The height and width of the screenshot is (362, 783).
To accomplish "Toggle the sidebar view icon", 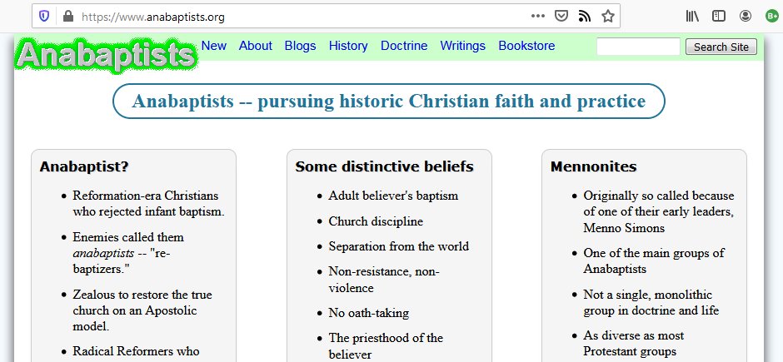I will coord(719,17).
